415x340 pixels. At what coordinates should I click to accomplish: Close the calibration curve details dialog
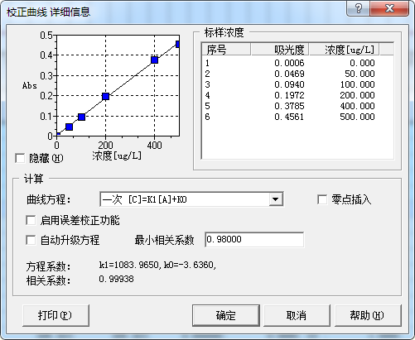(x=389, y=8)
